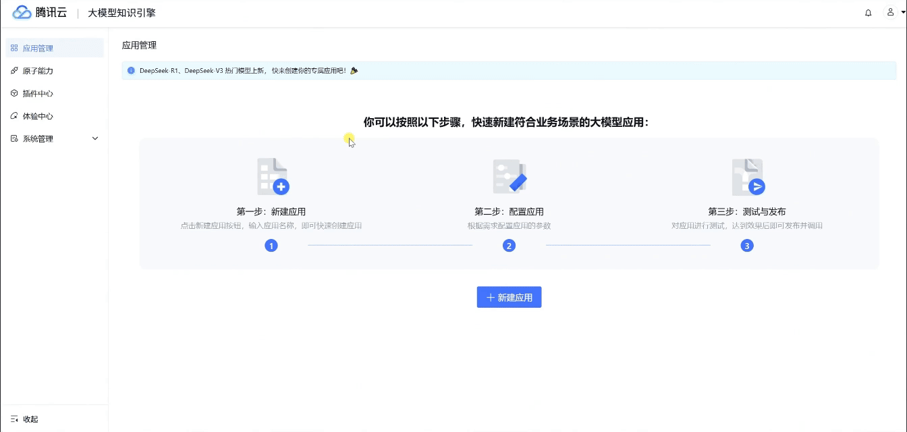Click the DeepSeek announcement banner text
Screen dimensions: 907x432
(243, 70)
